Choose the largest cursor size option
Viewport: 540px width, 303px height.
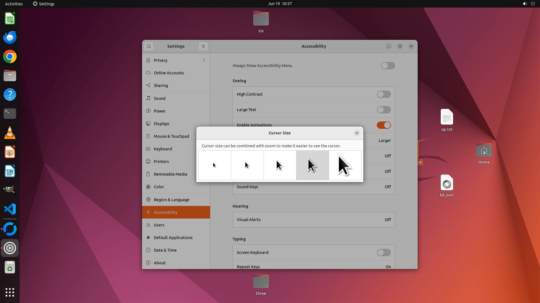[x=345, y=165]
